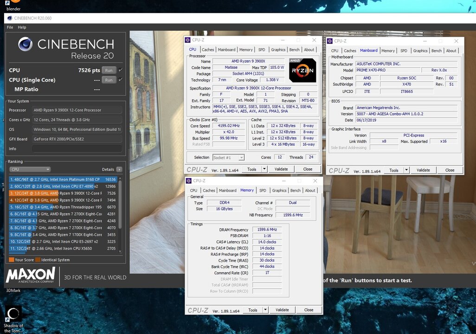Click the Processor field in Your System
Viewport: 476px width, 334px height.
tap(77, 110)
